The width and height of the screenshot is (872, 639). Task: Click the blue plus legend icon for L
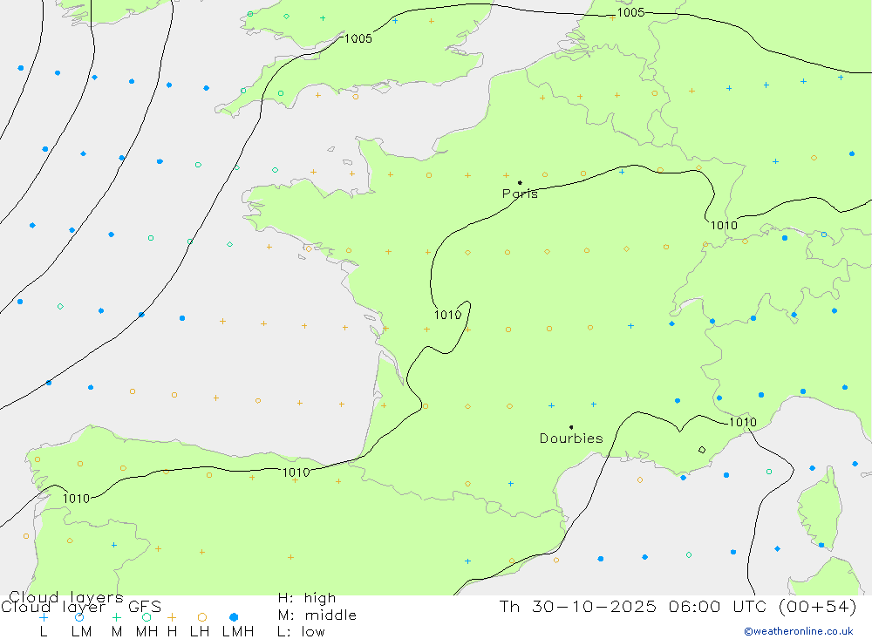pos(44,617)
